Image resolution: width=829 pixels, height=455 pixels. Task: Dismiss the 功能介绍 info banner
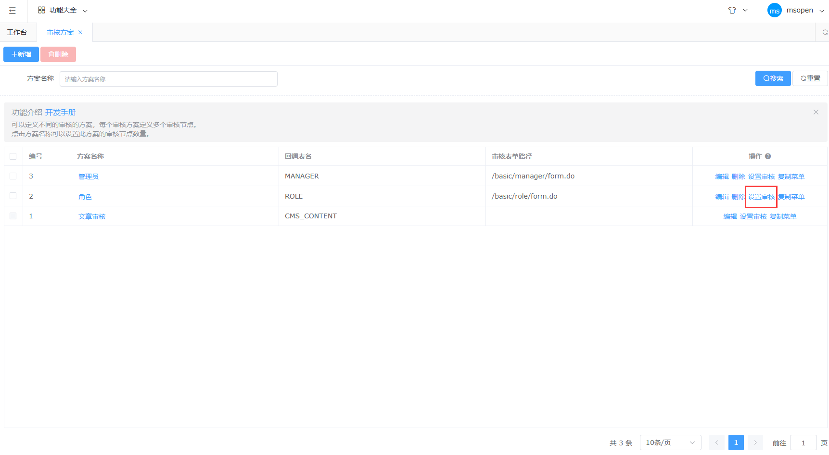point(816,112)
